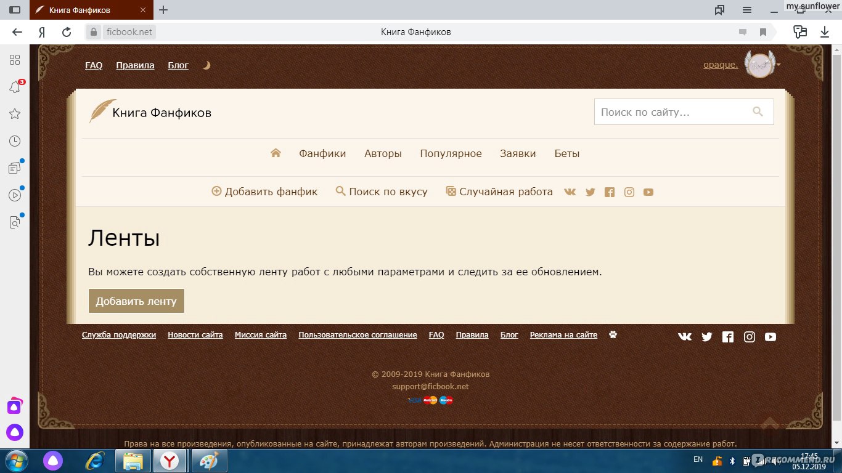Open FAQ link in top bar
The image size is (842, 473).
pos(94,65)
